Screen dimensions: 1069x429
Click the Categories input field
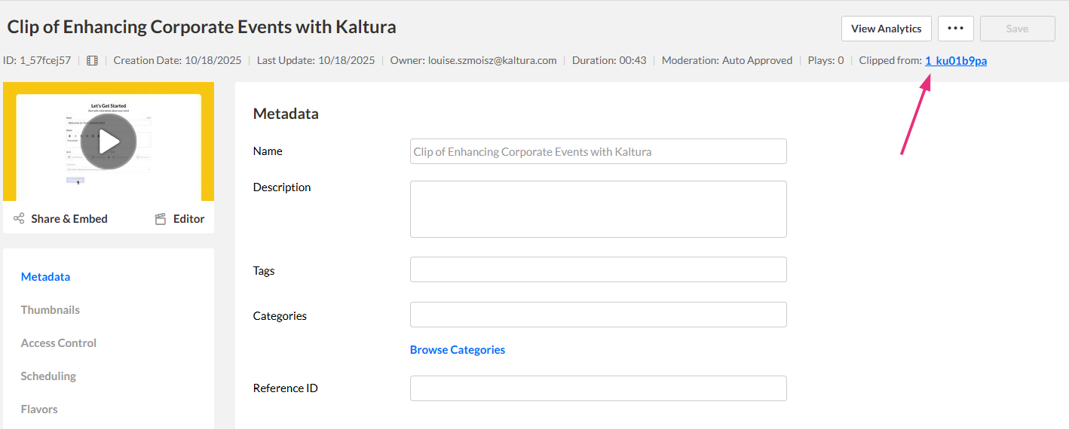(599, 315)
